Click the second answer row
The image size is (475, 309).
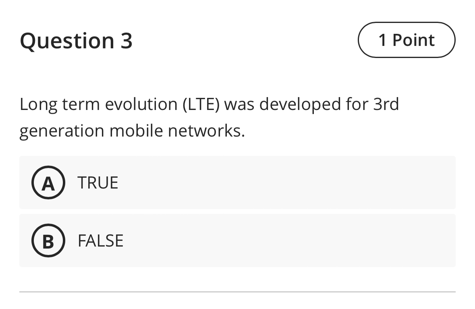pyautogui.click(x=237, y=241)
